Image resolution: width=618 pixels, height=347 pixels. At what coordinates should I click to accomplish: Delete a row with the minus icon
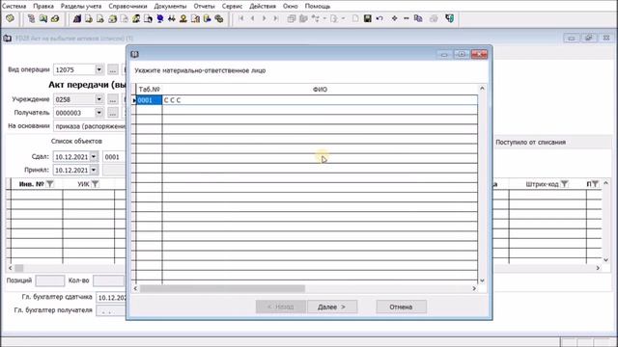407,18
